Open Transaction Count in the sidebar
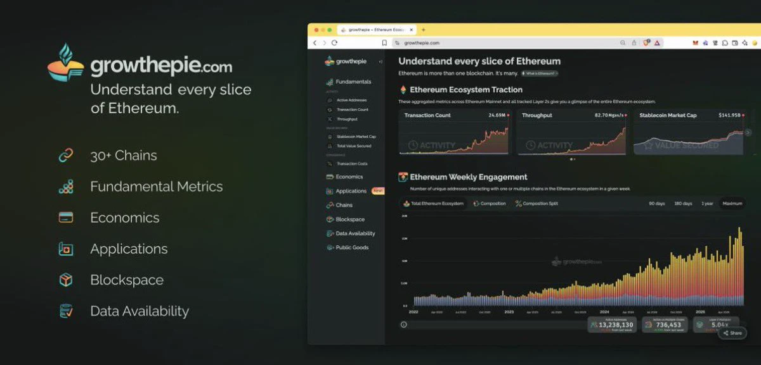The width and height of the screenshot is (761, 365). 348,109
